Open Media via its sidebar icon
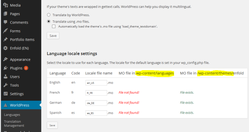Viewport: 249px width, 132px height. click(x=6, y=5)
